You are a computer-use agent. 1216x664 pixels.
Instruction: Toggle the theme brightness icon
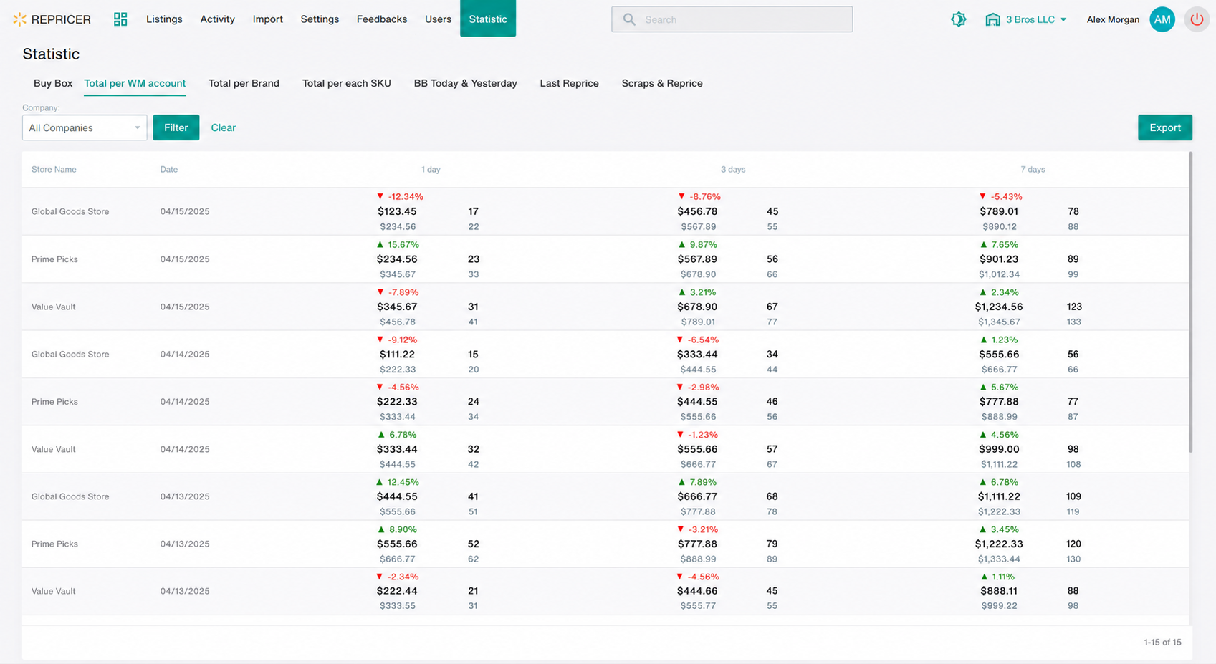(x=958, y=19)
